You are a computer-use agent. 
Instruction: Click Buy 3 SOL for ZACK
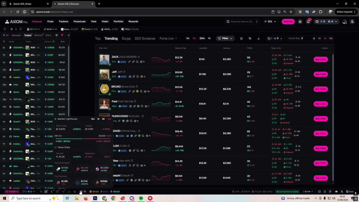coord(321,60)
